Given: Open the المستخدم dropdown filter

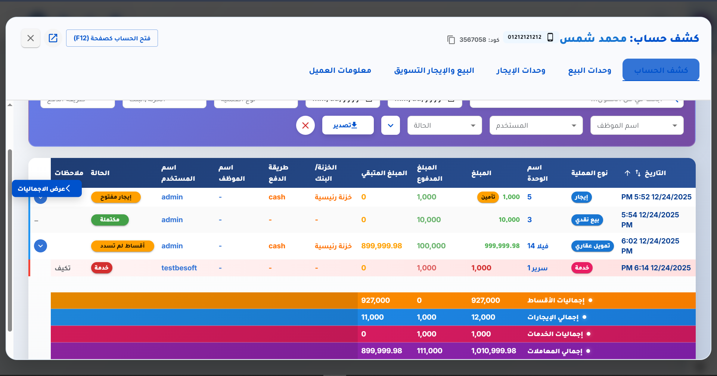Looking at the screenshot, I should (x=536, y=125).
